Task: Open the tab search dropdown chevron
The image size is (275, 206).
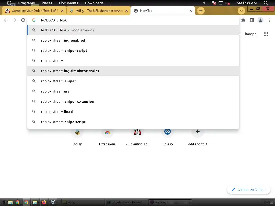Action: pyautogui.click(x=241, y=11)
